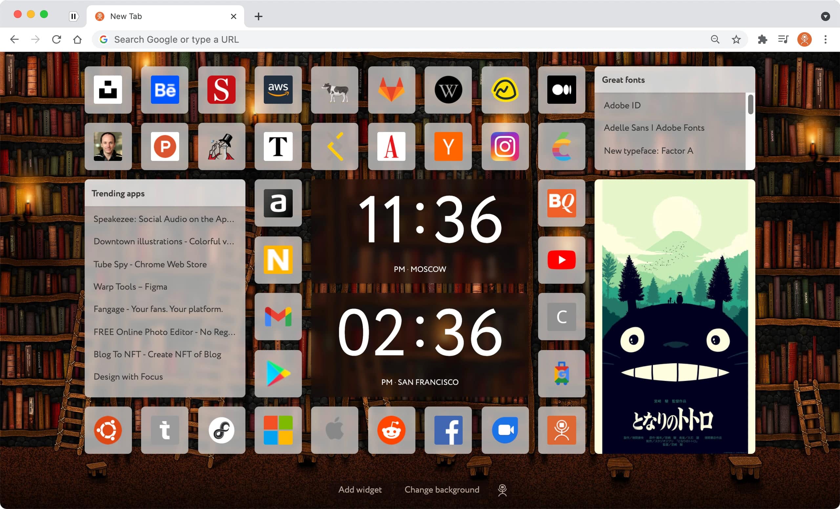Open the BQ orange shortcut tile
The image size is (840, 509).
coord(561,203)
